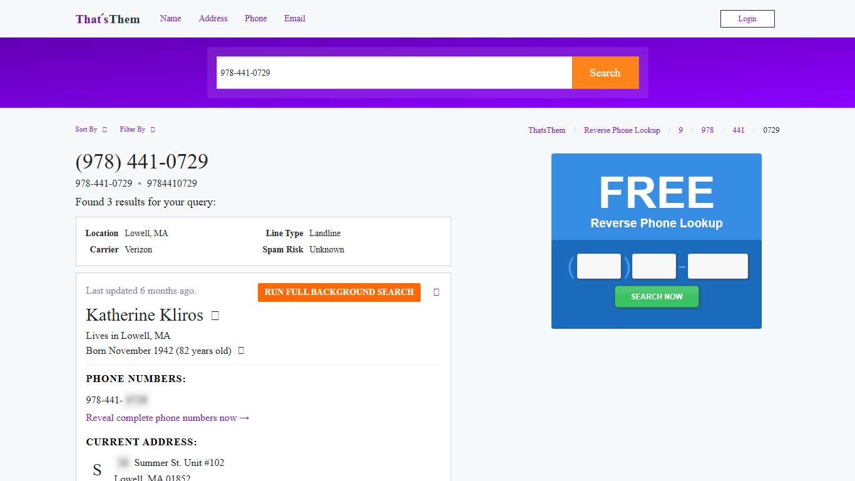Click the Reverse Phone Lookup breadcrumb
The height and width of the screenshot is (481, 855).
(x=622, y=130)
